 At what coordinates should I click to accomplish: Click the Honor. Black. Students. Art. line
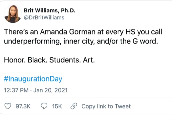click(49, 61)
